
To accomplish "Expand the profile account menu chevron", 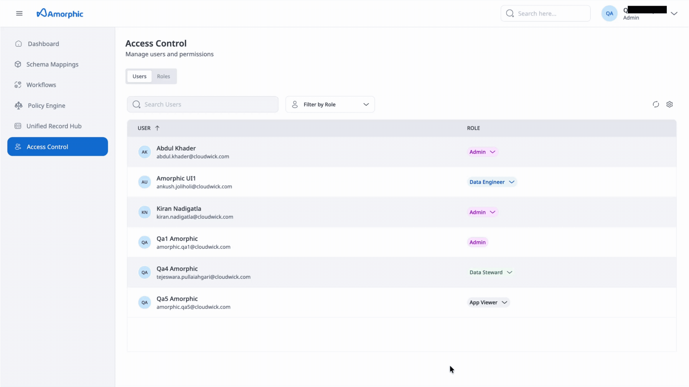I will [674, 14].
